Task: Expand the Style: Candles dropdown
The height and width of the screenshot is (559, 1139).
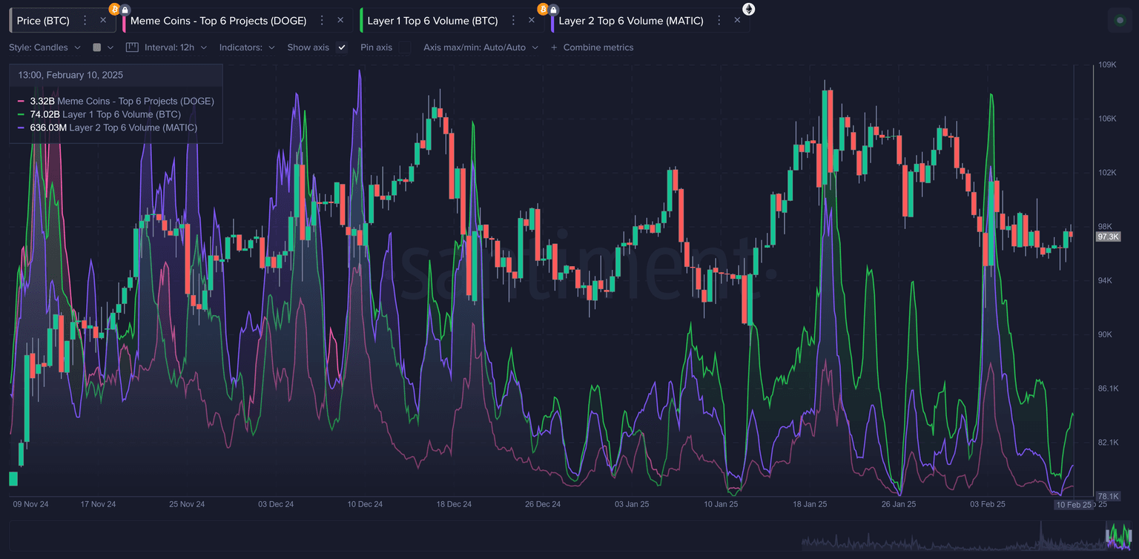Action: coord(44,47)
